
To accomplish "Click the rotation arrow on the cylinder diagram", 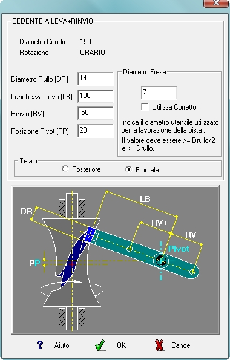I will coord(77,282).
